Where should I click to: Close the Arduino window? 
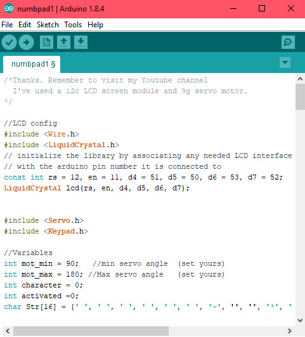click(291, 9)
